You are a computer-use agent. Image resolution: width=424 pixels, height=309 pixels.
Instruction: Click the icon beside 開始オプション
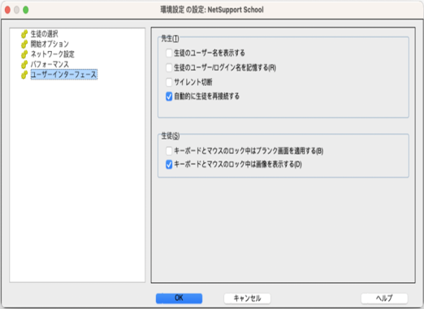coord(24,44)
